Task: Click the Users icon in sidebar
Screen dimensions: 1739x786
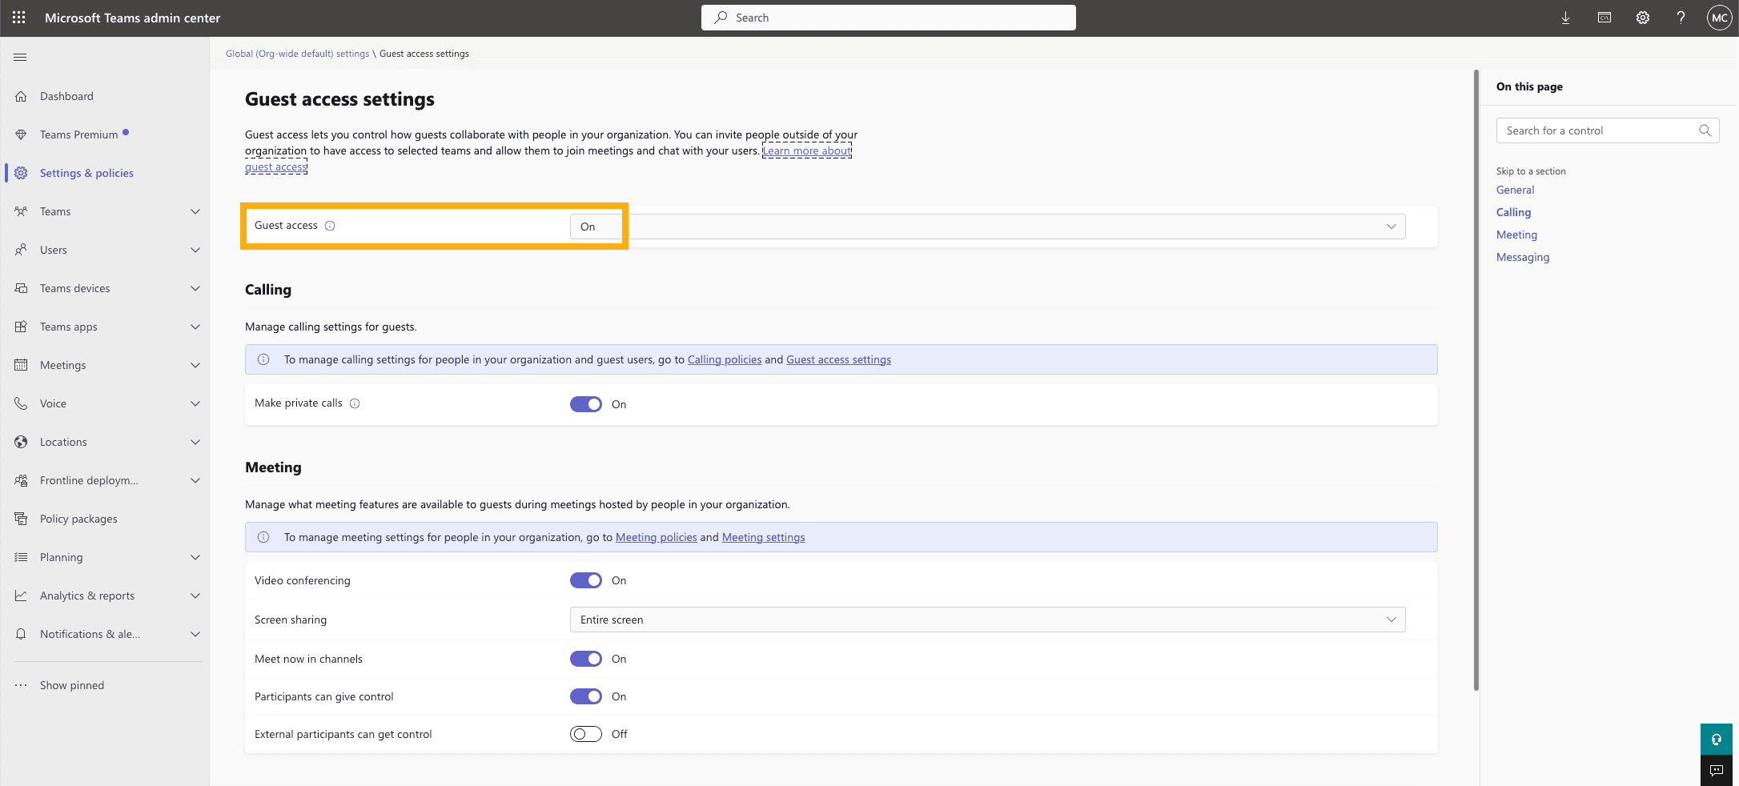Action: point(21,250)
